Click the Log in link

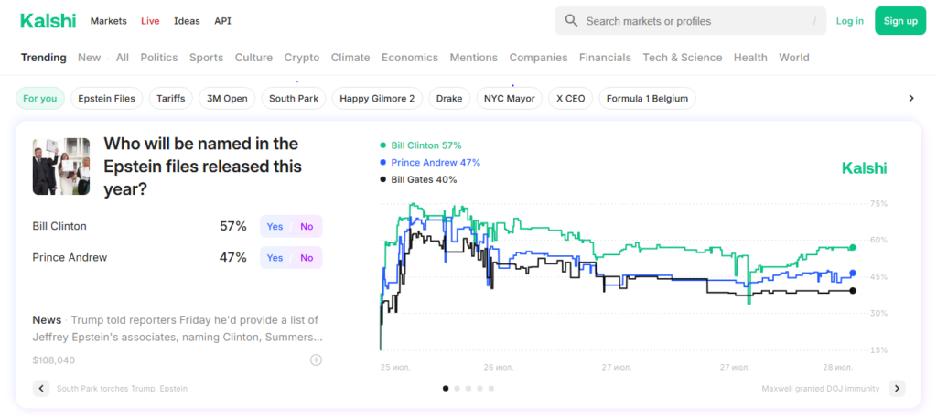coord(850,21)
